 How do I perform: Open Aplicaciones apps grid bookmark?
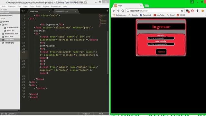pyautogui.click(x=119, y=15)
